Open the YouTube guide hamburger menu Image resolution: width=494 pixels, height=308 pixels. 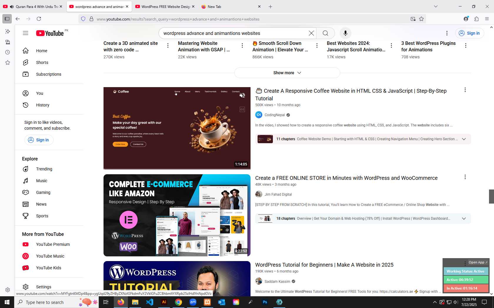point(26,33)
